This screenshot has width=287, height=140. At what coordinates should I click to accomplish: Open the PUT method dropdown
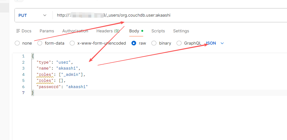[x=33, y=15]
